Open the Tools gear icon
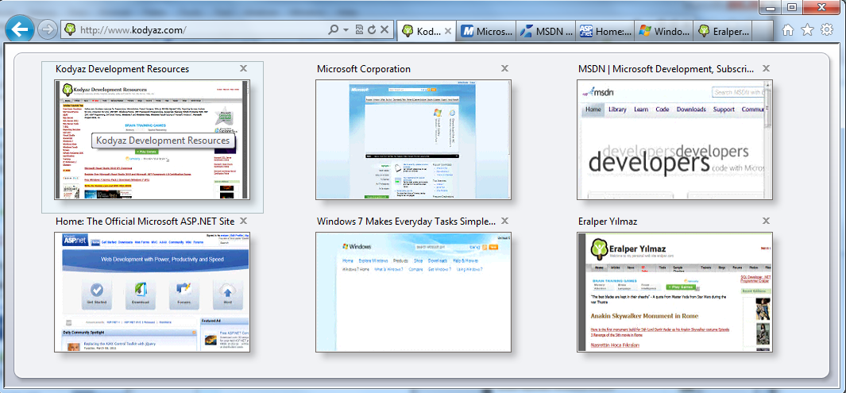846x393 pixels. click(827, 30)
